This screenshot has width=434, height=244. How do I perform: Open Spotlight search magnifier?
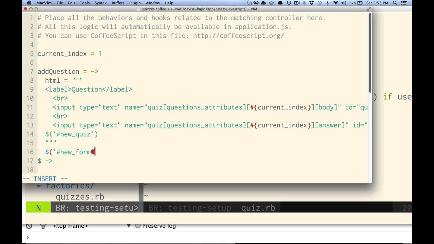pos(395,3)
